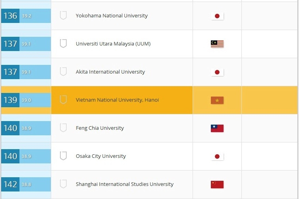Click Malaysia flag in the UUM row
This screenshot has width=299, height=199.
click(x=217, y=44)
